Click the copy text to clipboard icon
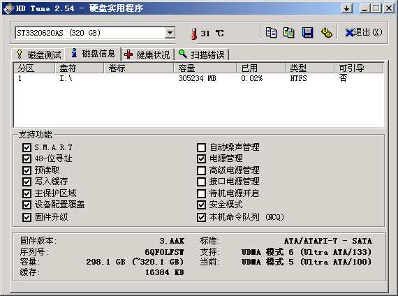 [271, 33]
